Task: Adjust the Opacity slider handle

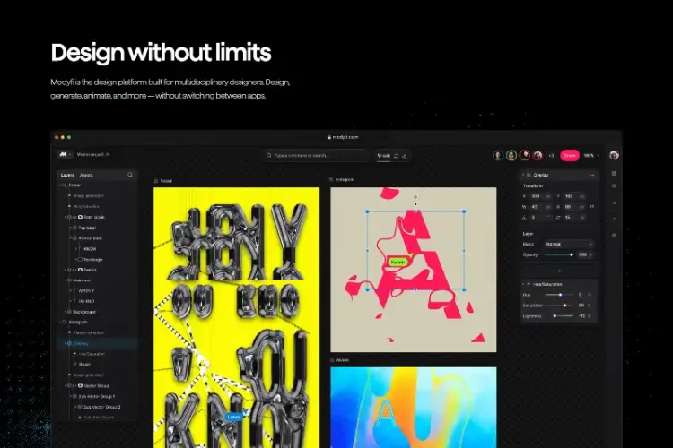Action: tap(572, 254)
